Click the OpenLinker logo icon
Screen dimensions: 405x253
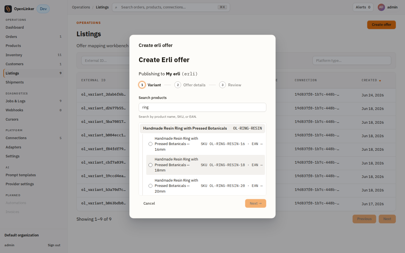click(x=8, y=9)
